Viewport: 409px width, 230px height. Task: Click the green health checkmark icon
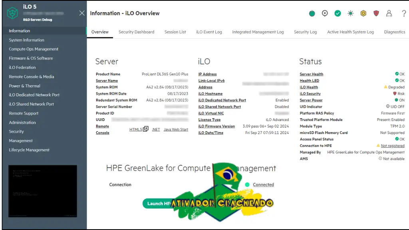[338, 13]
